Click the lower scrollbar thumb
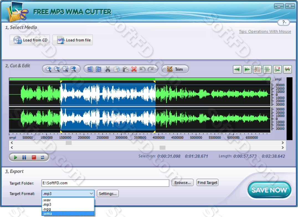Image resolution: width=298 pixels, height=217 pixels. [163, 148]
